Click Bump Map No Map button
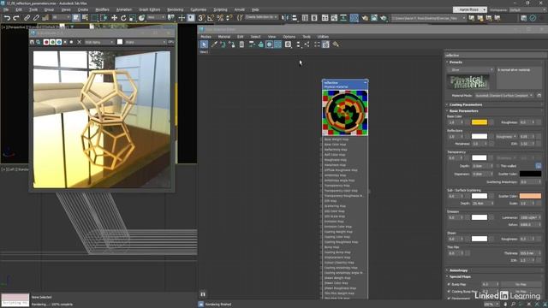The width and height of the screenshot is (548, 308). tap(521, 284)
